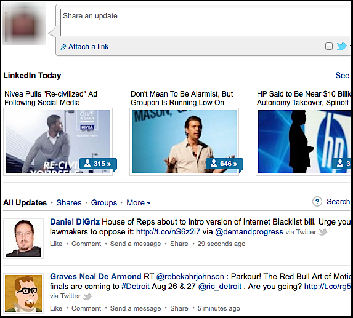Click the 646 sharers badge on Groupon story
Screen dimensions: 353x318
tap(224, 164)
